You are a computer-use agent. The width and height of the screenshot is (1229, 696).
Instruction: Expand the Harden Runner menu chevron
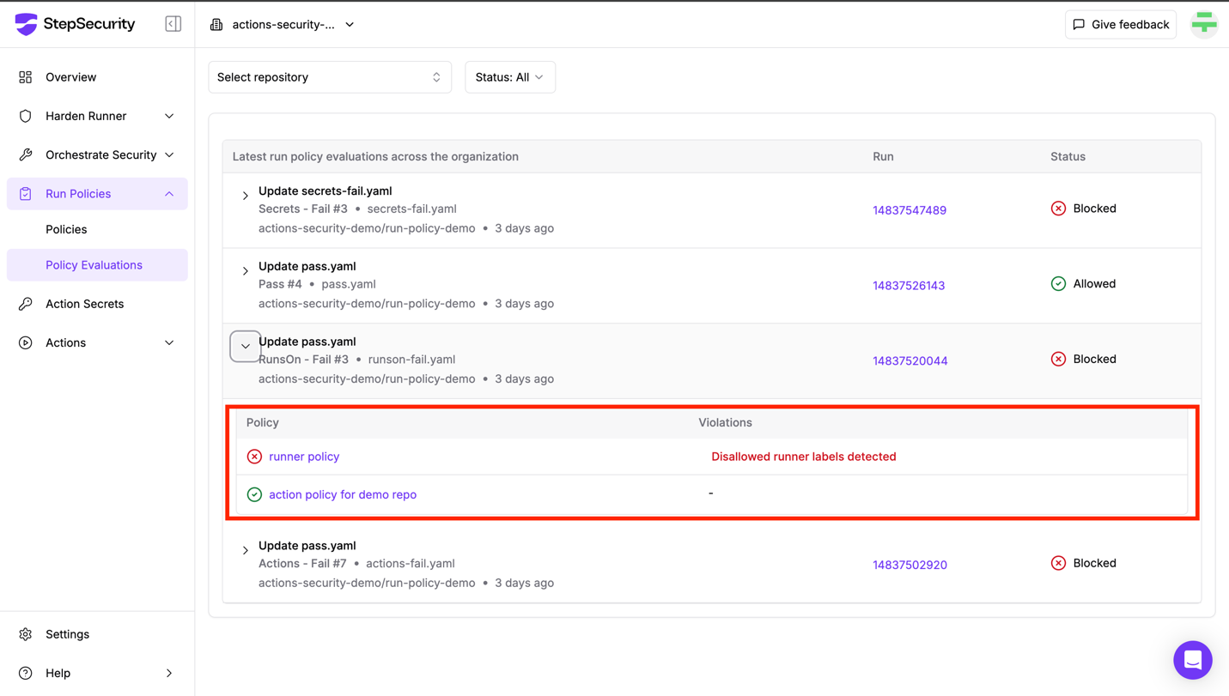169,116
